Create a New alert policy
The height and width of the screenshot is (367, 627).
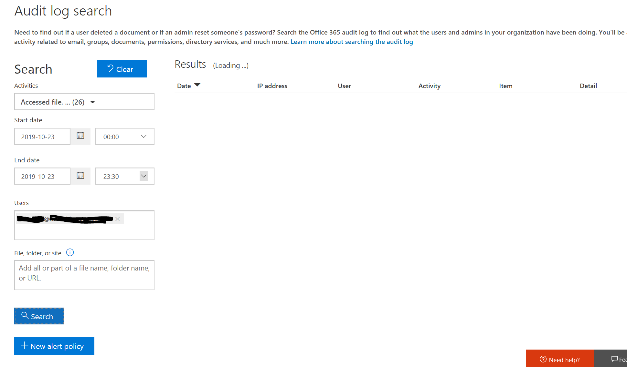[x=54, y=346]
